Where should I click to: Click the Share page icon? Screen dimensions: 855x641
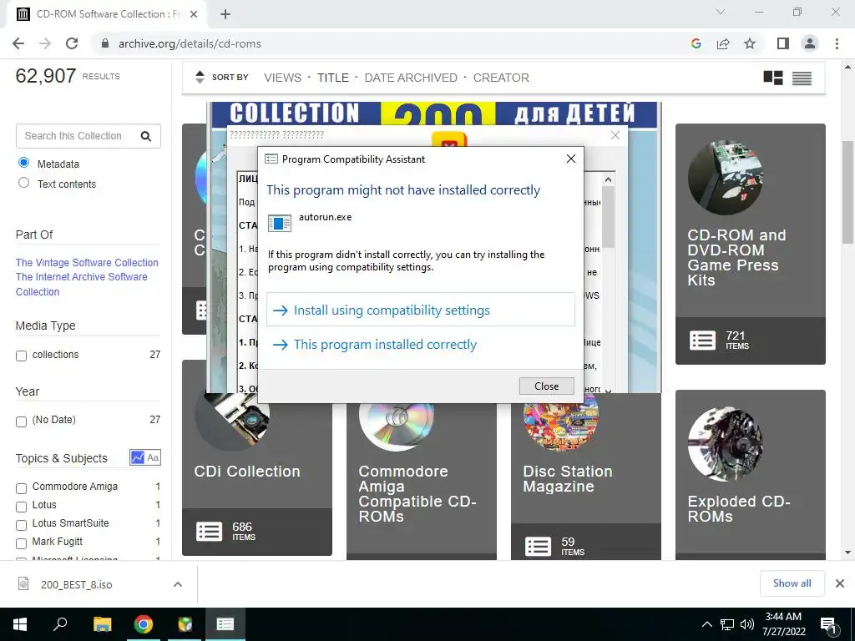(723, 43)
